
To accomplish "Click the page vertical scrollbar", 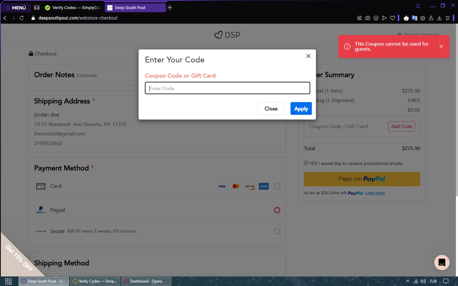I will (x=456, y=110).
